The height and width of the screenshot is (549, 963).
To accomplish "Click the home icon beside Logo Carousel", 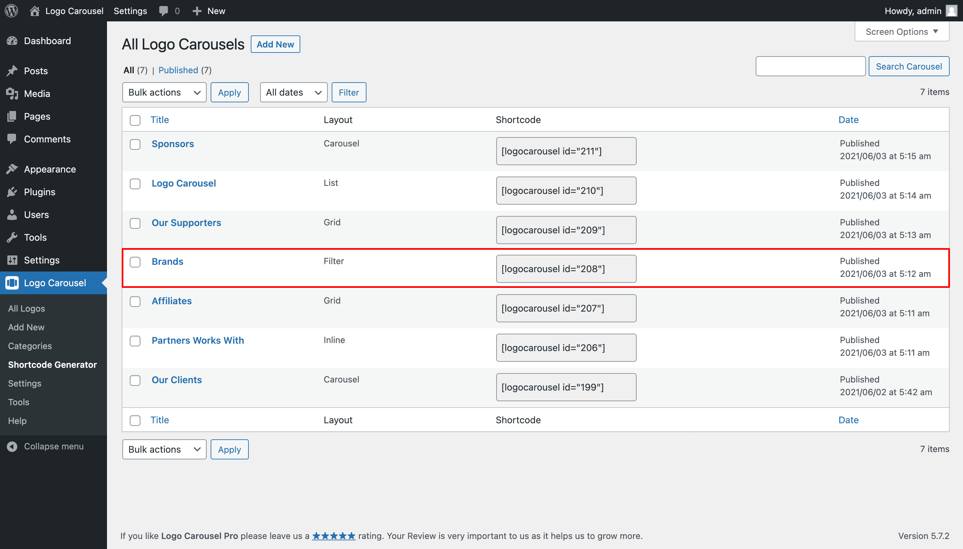I will tap(35, 11).
